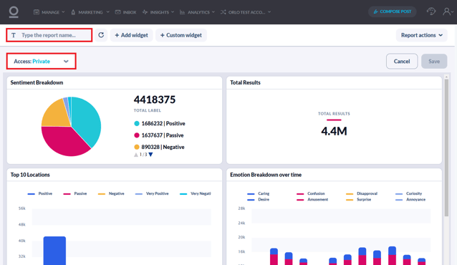
Task: Expand the Orlo Test Account switcher
Action: coord(246,12)
